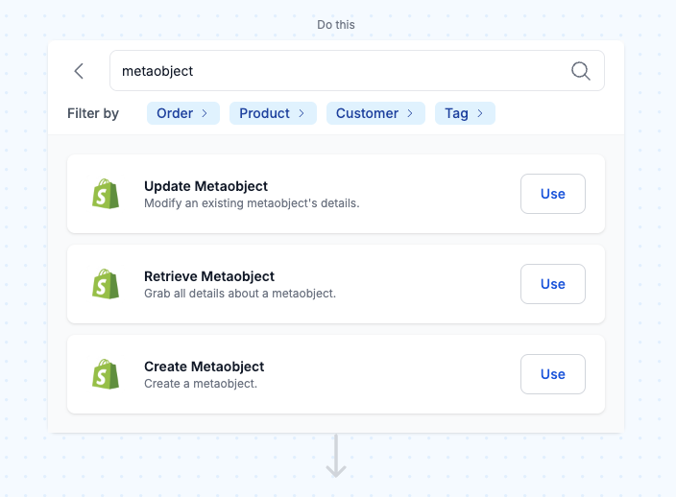Click the 'Filter by' label
The width and height of the screenshot is (676, 497).
tap(93, 113)
